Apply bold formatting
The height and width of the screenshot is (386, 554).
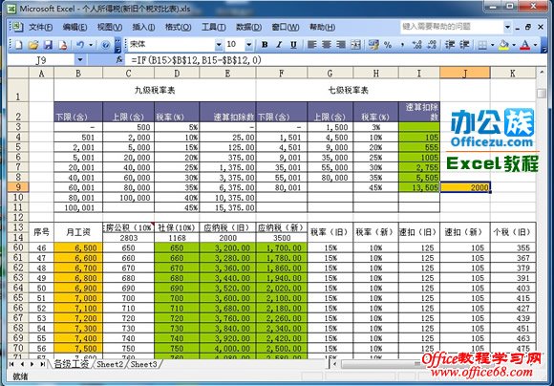coord(265,45)
